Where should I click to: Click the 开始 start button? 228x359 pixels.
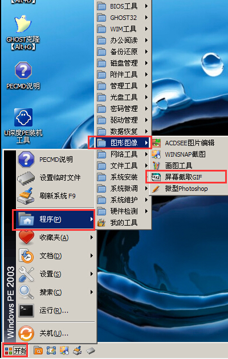pyautogui.click(x=15, y=350)
